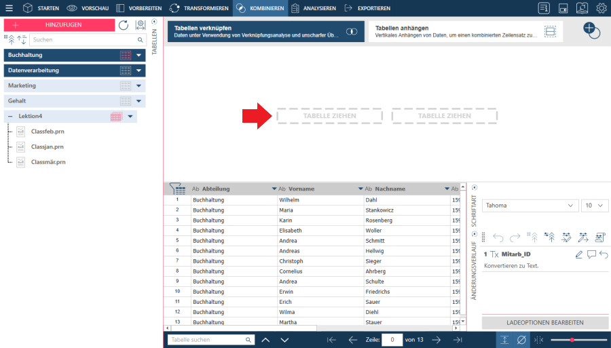The height and width of the screenshot is (348, 611).
Task: Collapse the Tabellen side panel toggle
Action: 154,22
